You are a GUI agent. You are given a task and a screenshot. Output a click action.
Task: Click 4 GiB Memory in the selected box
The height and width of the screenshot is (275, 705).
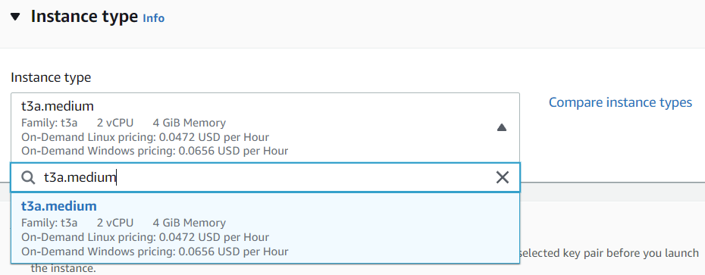(x=190, y=123)
